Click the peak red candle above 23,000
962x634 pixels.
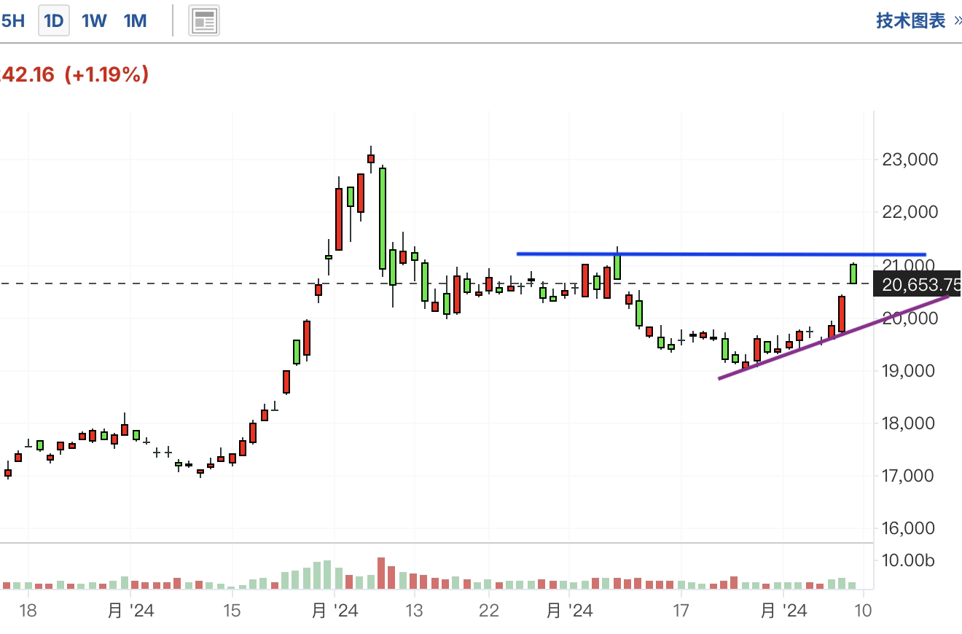pyautogui.click(x=371, y=159)
